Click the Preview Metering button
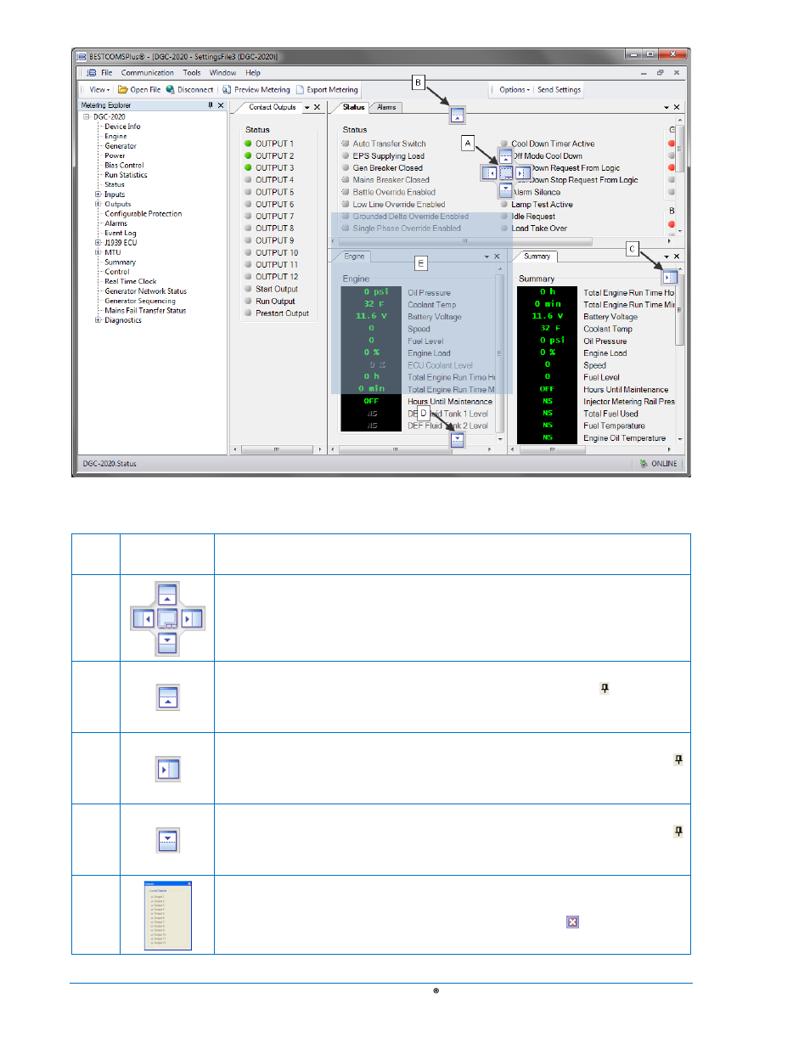The image size is (810, 1049). (256, 90)
